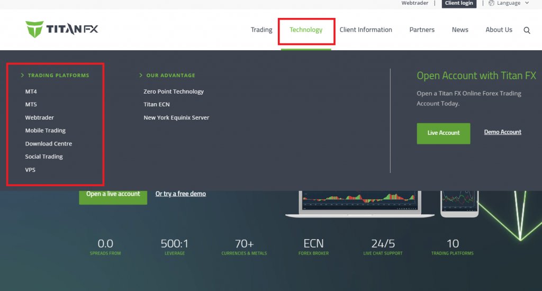Click the Client login button
This screenshot has height=291, width=542.
point(459,4)
